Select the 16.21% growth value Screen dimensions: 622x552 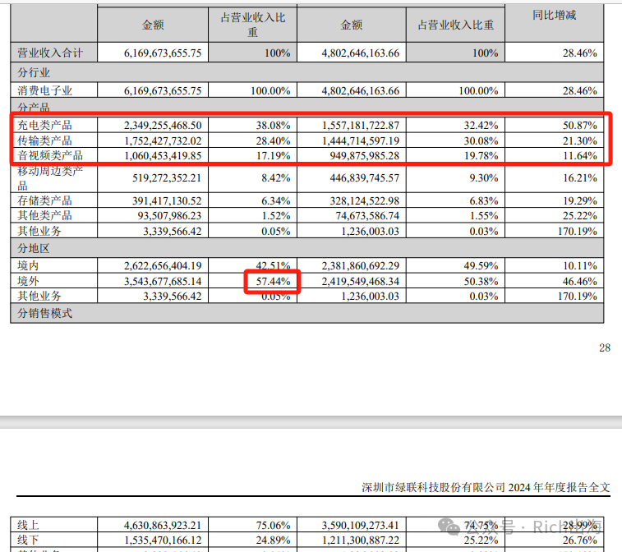click(x=580, y=178)
